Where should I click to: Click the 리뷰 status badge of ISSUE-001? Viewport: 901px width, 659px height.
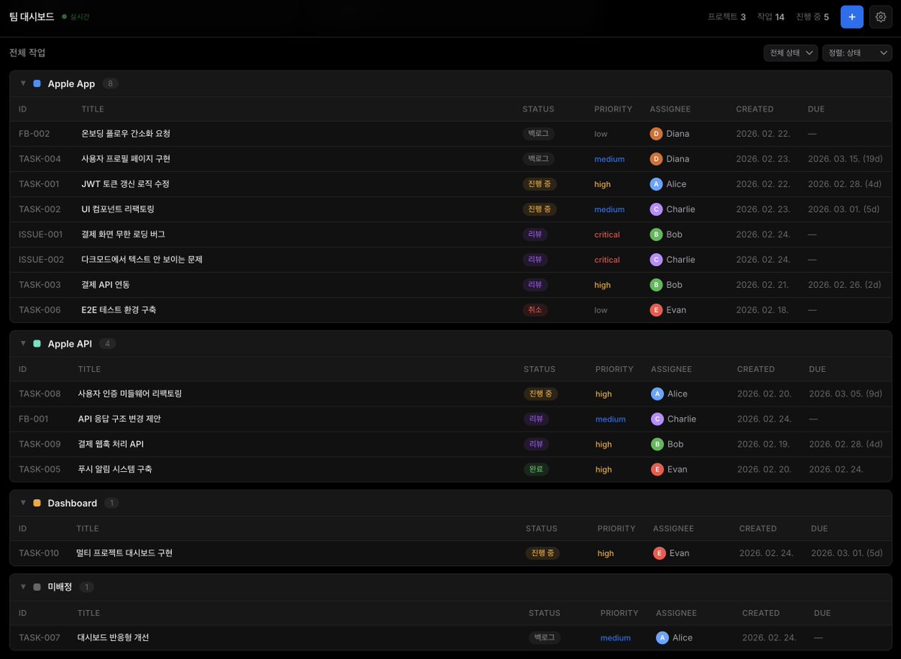[535, 234]
